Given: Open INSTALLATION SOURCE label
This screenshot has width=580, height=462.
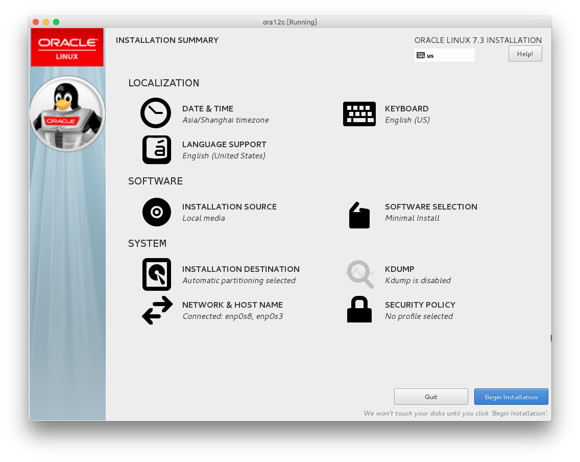Looking at the screenshot, I should (229, 207).
